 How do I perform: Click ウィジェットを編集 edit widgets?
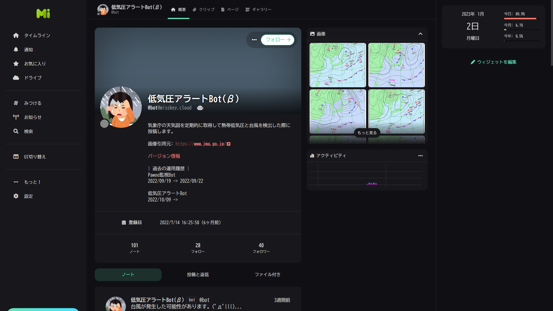(x=493, y=62)
